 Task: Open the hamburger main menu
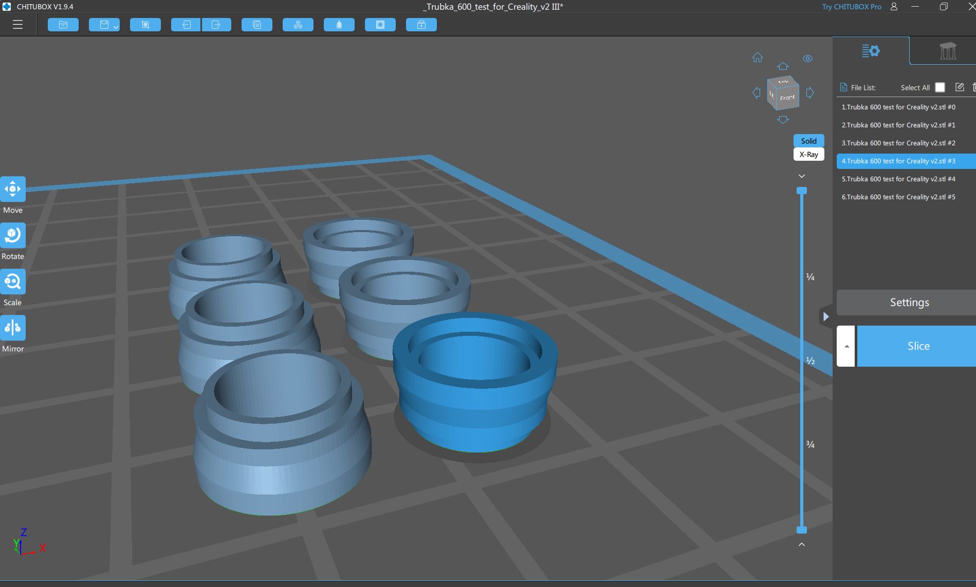click(17, 25)
